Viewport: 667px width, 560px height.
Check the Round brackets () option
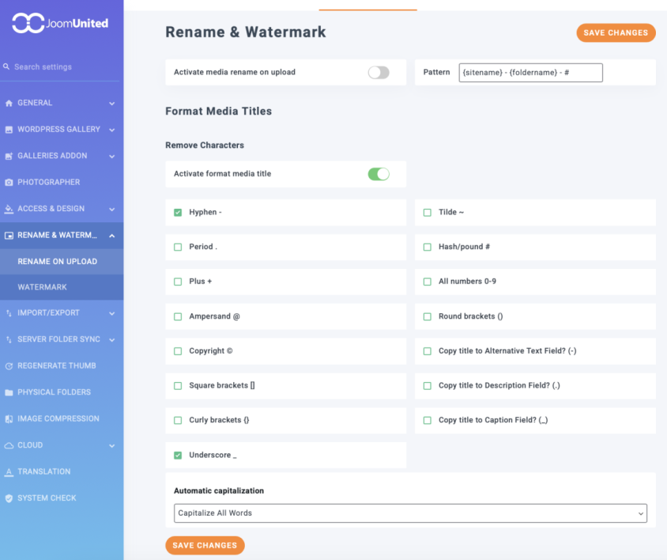[428, 316]
